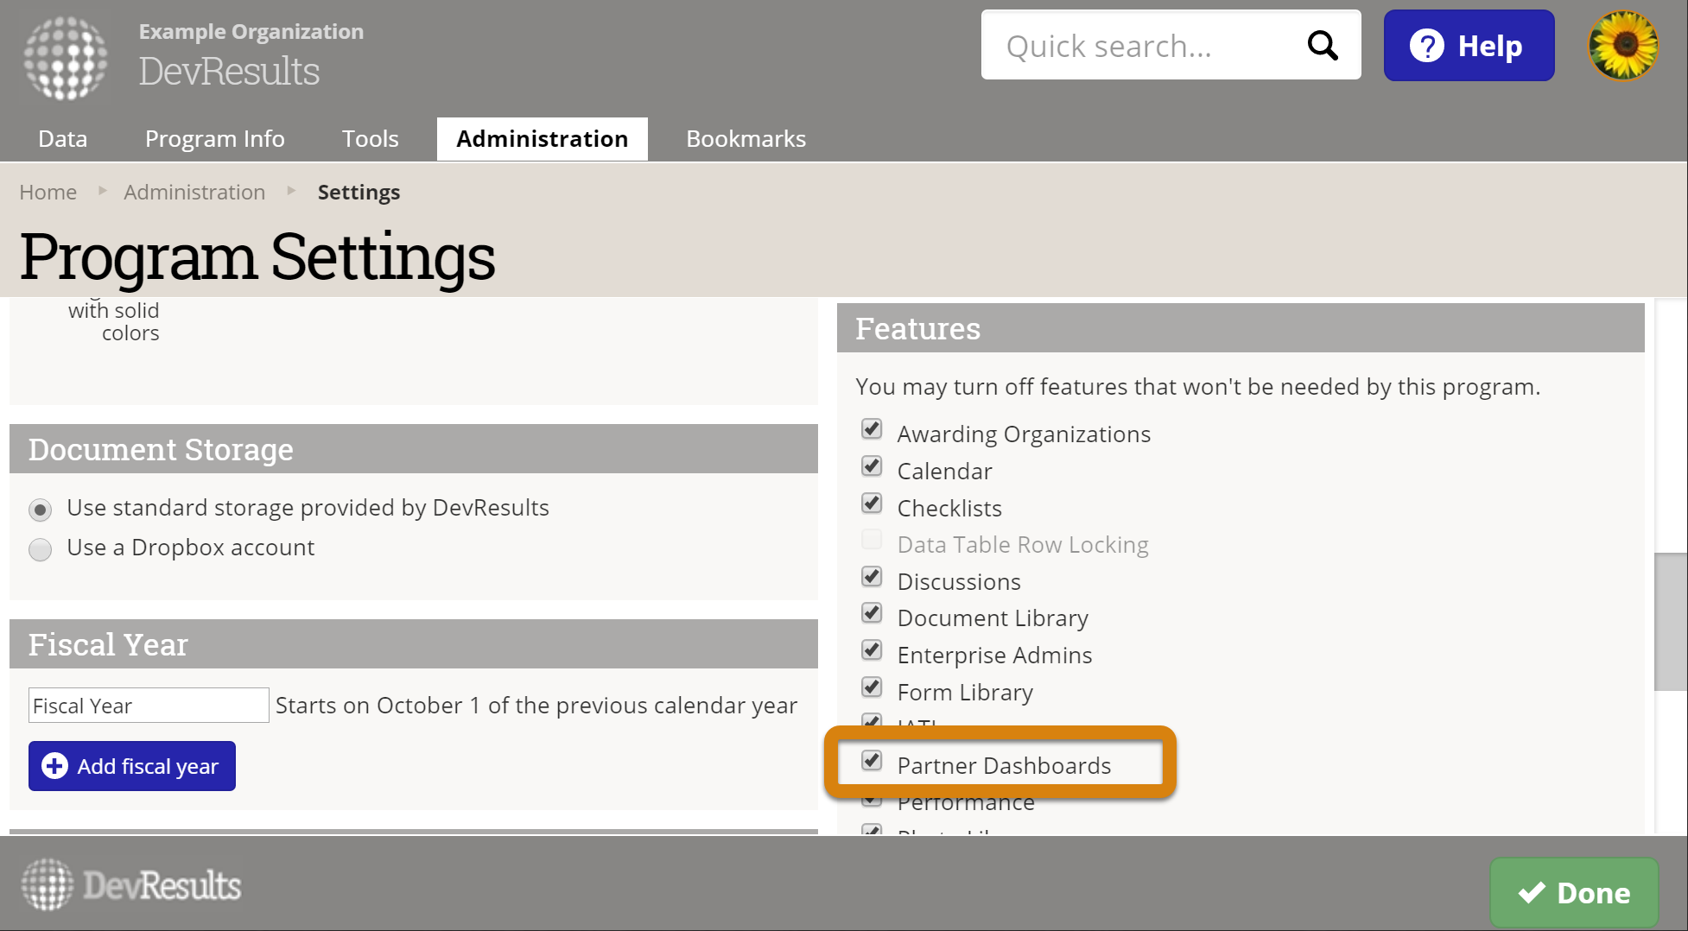Open the Tools menu
This screenshot has width=1688, height=931.
coord(371,139)
